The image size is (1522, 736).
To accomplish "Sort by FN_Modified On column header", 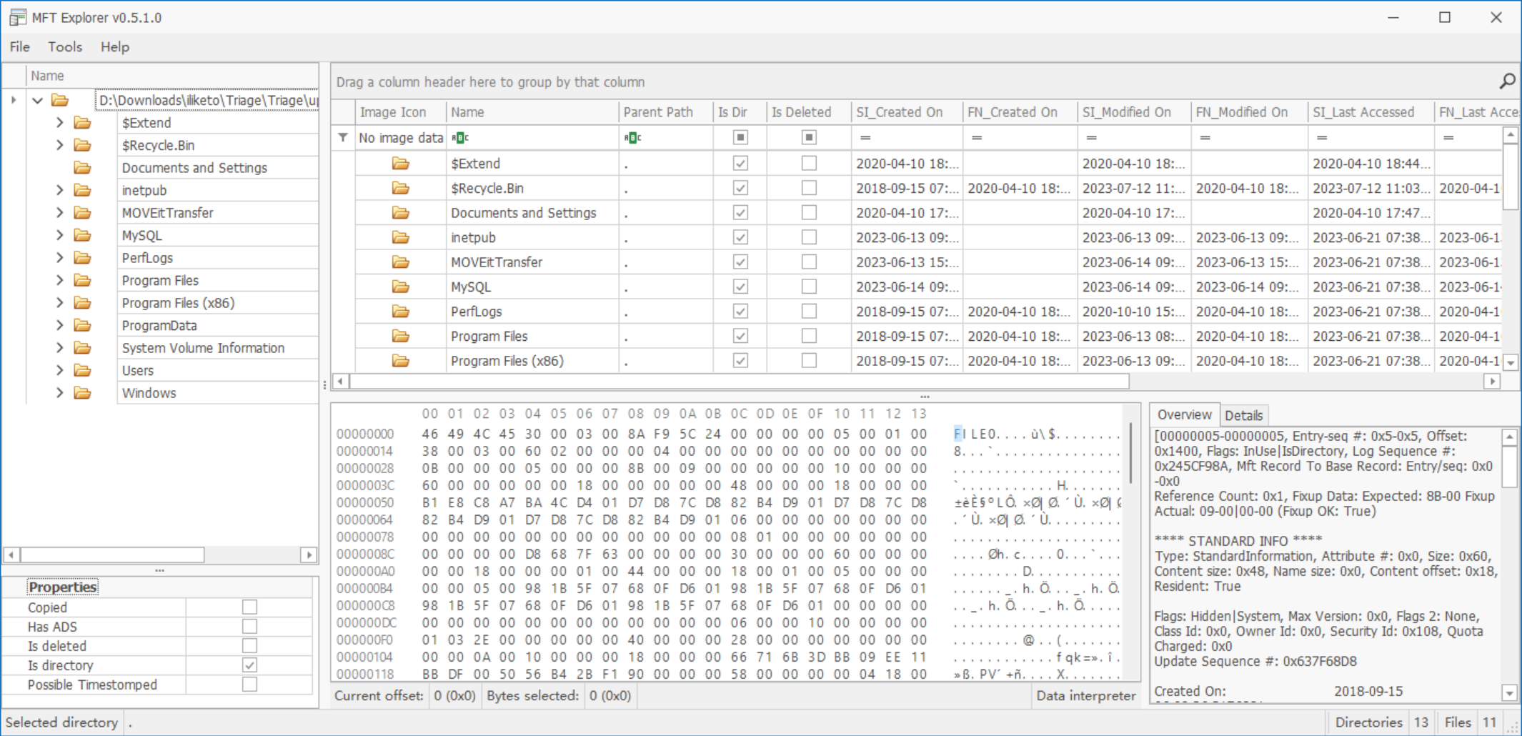I will click(x=1248, y=112).
